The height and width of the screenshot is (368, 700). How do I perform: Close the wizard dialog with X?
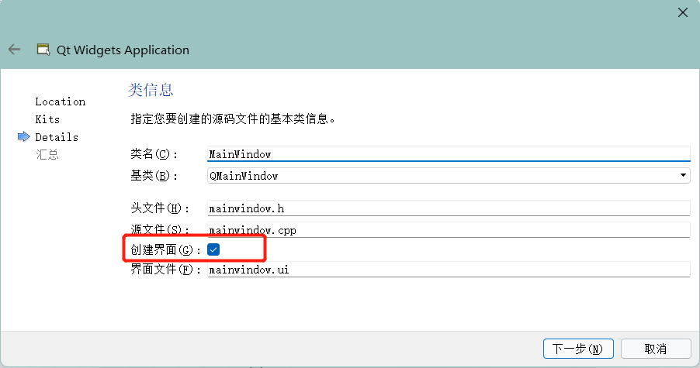pos(683,12)
